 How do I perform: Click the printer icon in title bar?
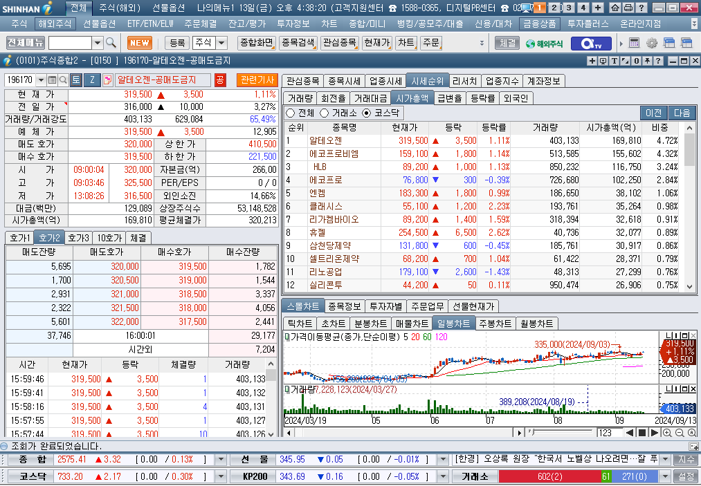coord(628,8)
